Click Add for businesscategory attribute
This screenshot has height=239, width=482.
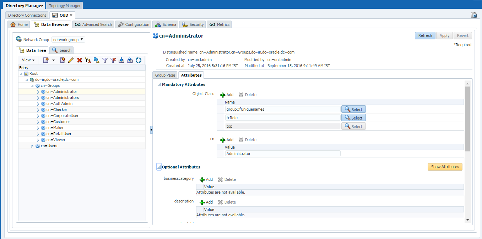pos(206,179)
